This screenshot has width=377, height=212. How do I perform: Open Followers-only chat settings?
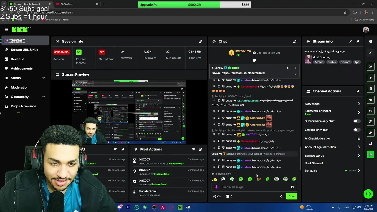pyautogui.click(x=332, y=112)
